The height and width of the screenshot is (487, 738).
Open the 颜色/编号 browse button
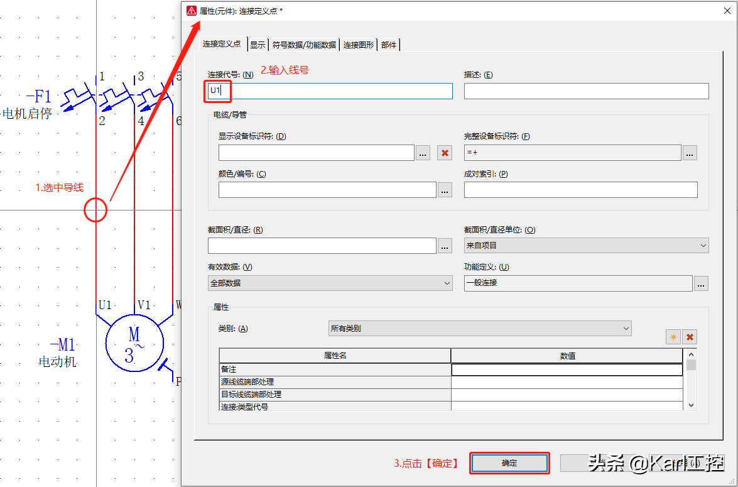(445, 190)
